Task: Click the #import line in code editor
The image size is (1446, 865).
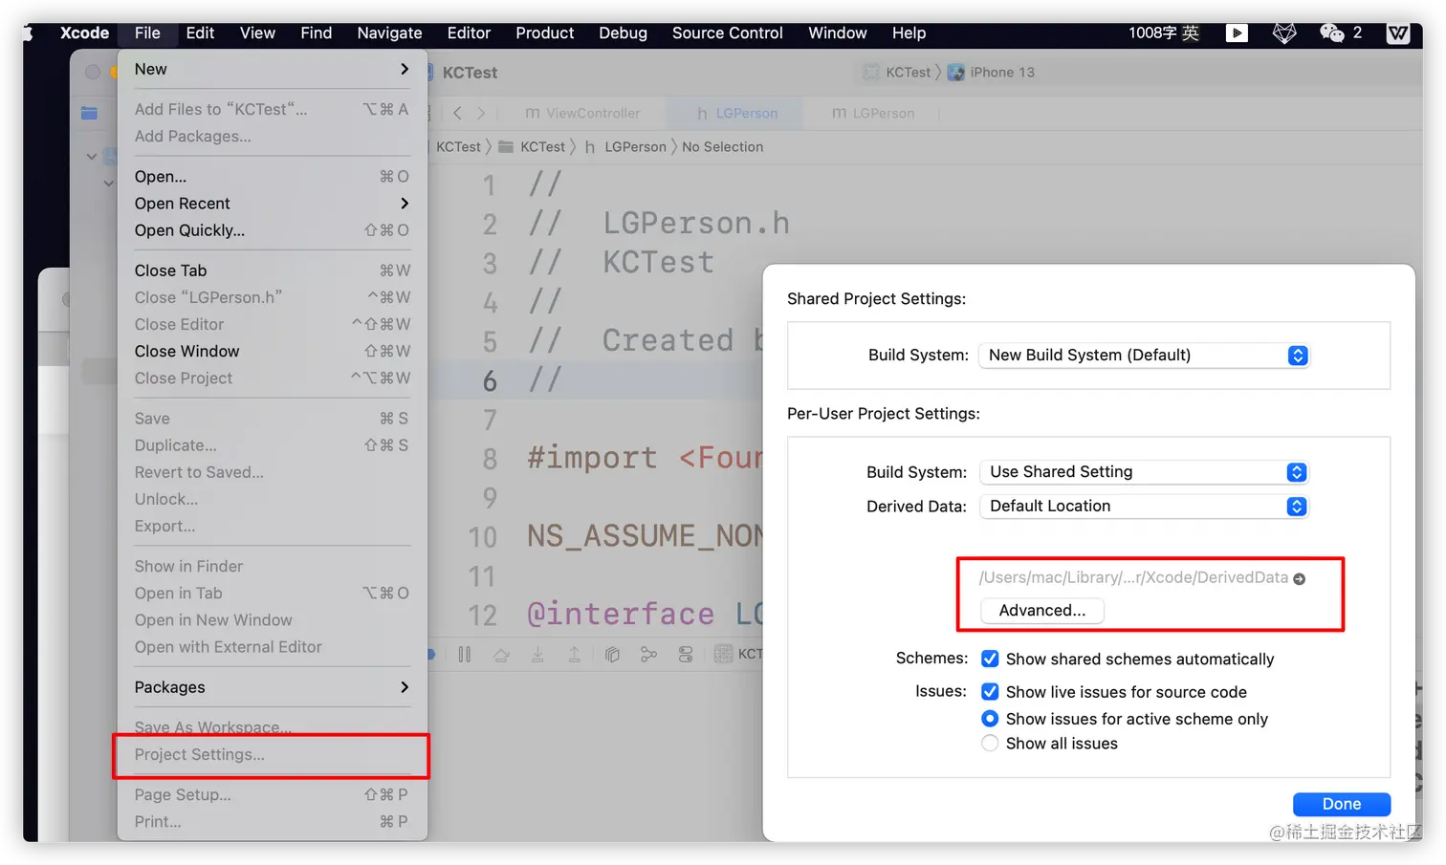Action: click(x=644, y=458)
